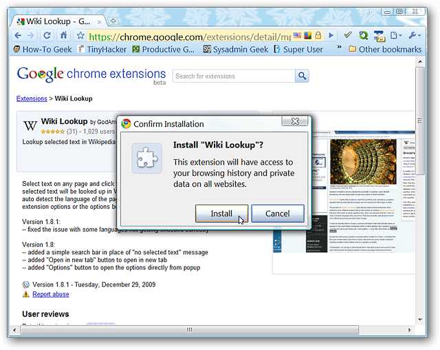Open the Super User bookmark
The width and height of the screenshot is (440, 350).
298,50
